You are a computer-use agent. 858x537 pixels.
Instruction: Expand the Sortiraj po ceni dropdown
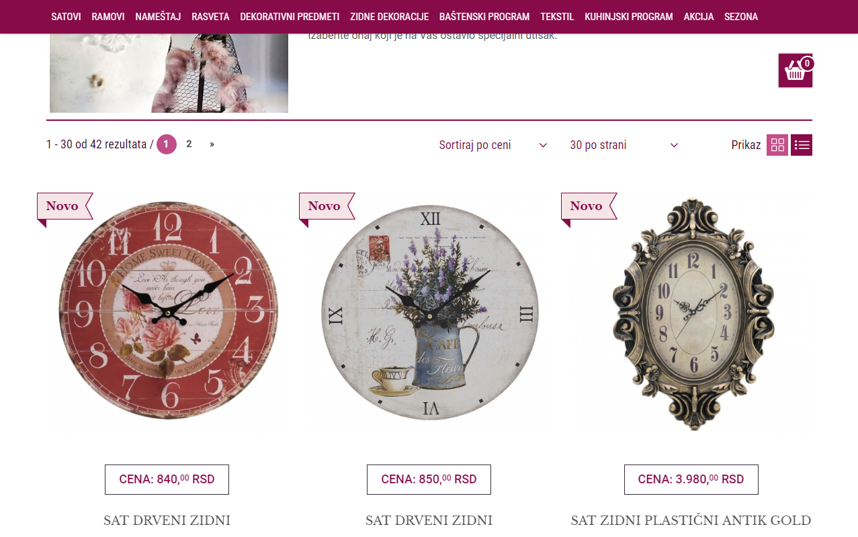pos(493,145)
